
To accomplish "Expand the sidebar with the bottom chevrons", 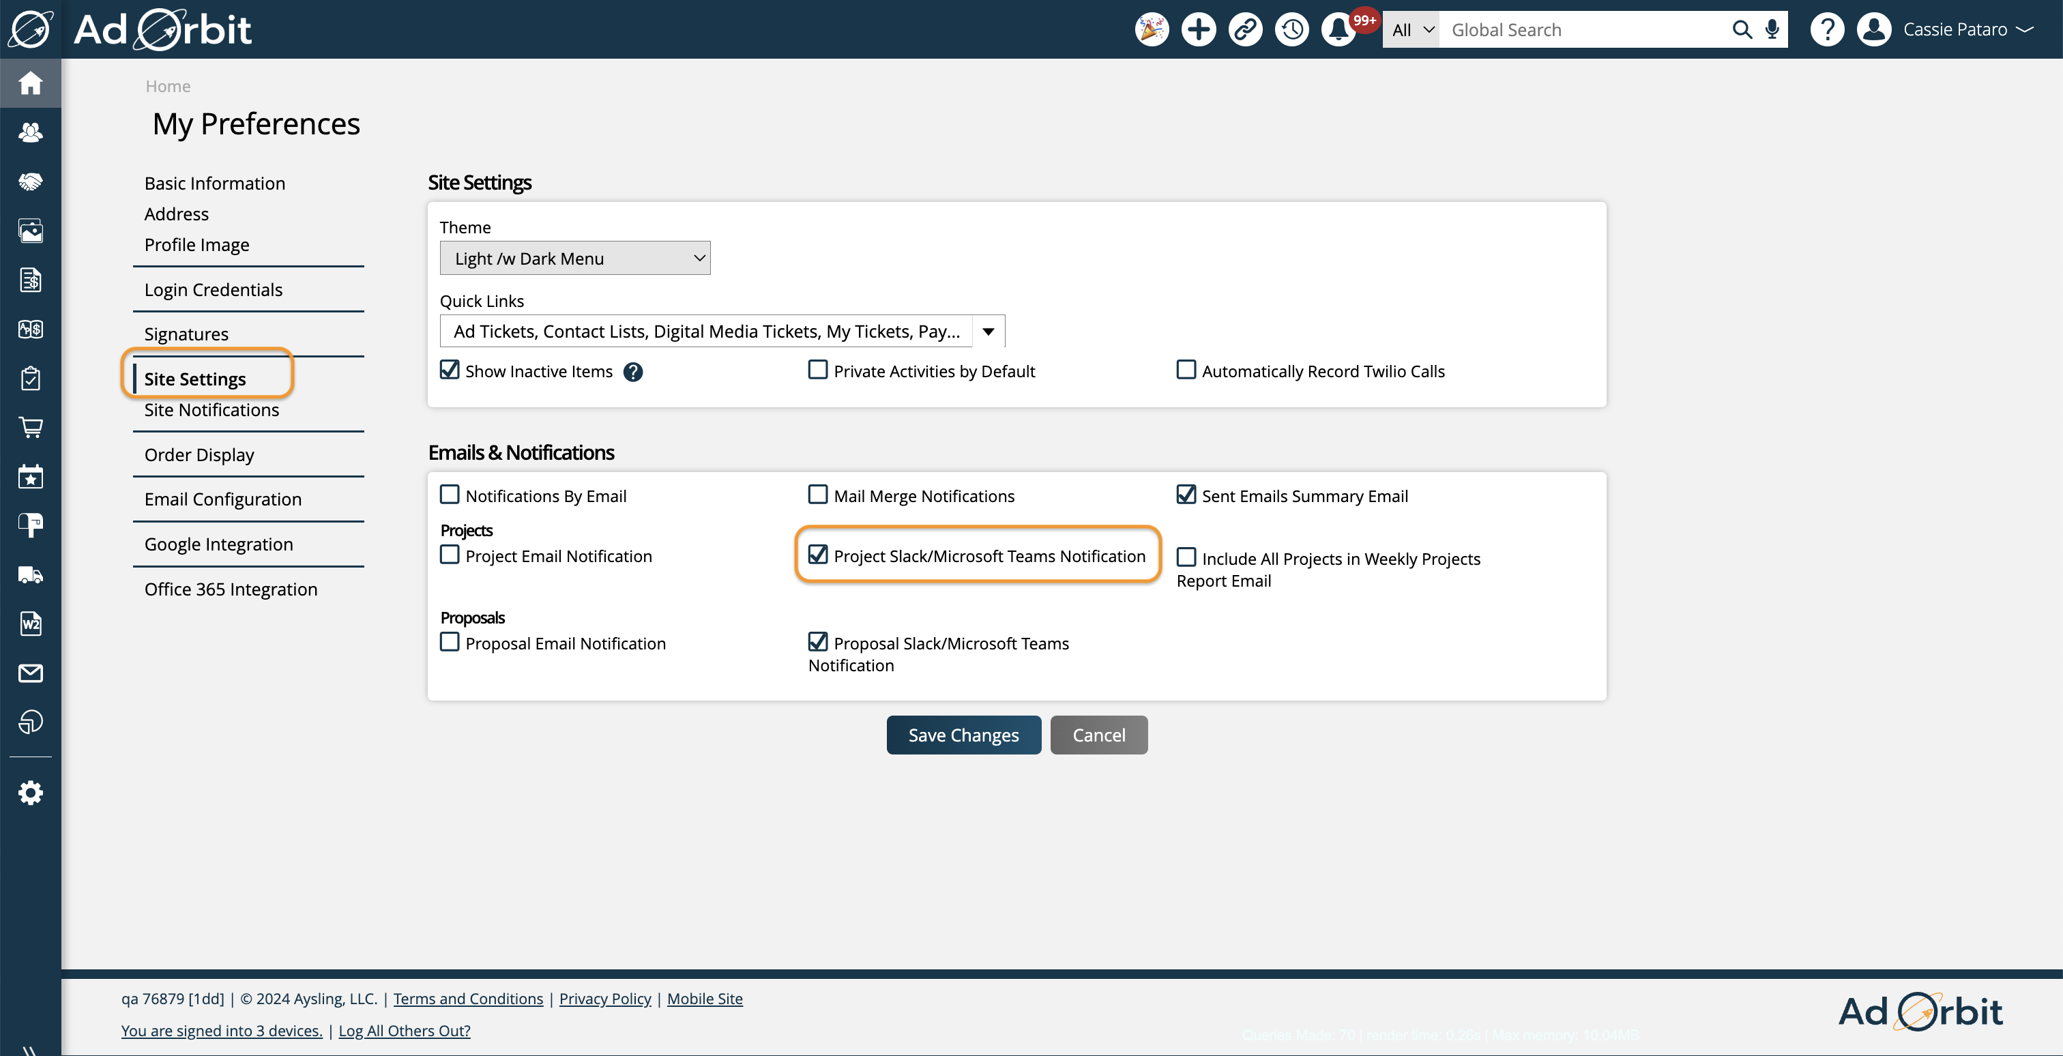I will coord(31,1050).
